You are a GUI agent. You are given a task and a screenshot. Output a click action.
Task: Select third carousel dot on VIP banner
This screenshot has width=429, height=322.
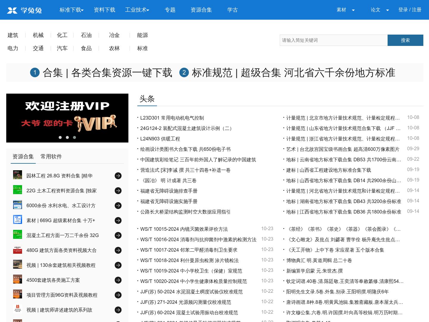[74, 137]
